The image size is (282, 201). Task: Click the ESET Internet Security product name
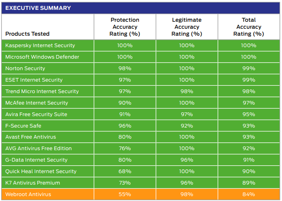[34, 80]
